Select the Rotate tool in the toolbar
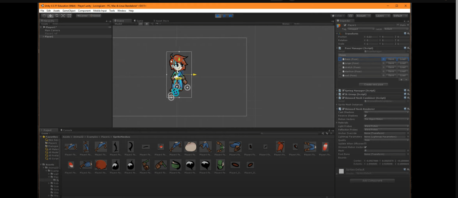This screenshot has height=198, width=458. pos(56,16)
